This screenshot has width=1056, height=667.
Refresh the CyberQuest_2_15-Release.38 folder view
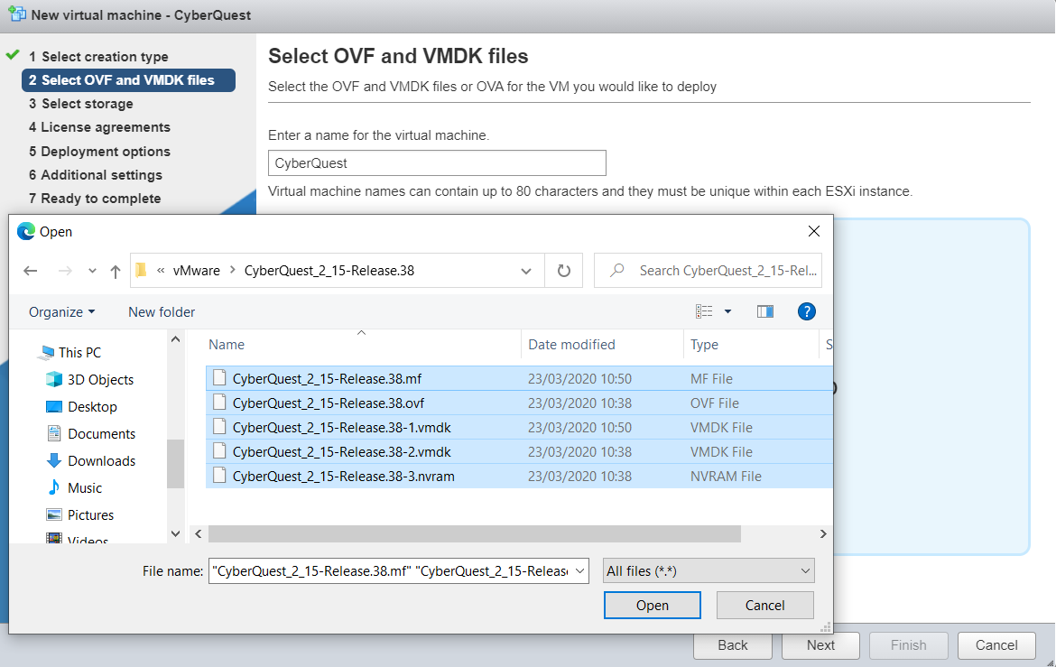click(x=564, y=271)
